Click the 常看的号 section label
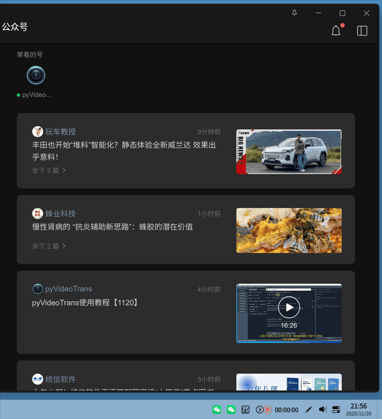The width and height of the screenshot is (382, 419). [30, 54]
